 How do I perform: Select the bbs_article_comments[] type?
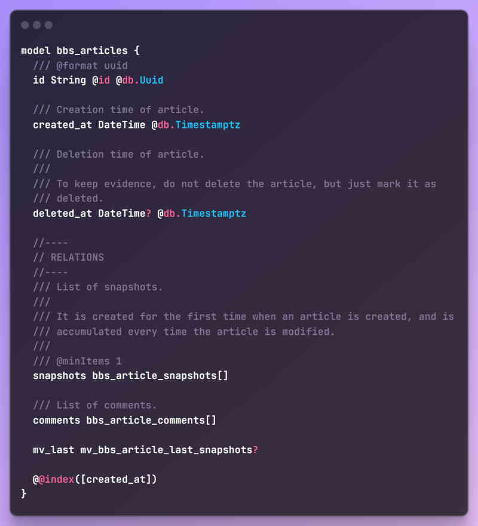pyautogui.click(x=151, y=420)
